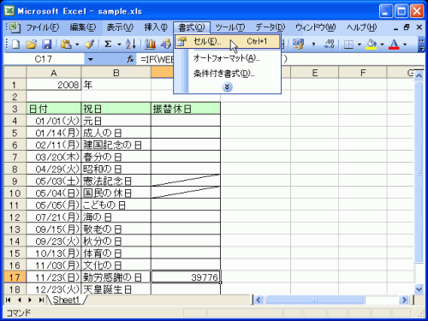Open the 編集(E) menu
Screen dimensions: 428x321
pyautogui.click(x=83, y=27)
